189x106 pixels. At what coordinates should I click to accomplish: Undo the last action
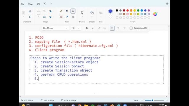click(45, 4)
